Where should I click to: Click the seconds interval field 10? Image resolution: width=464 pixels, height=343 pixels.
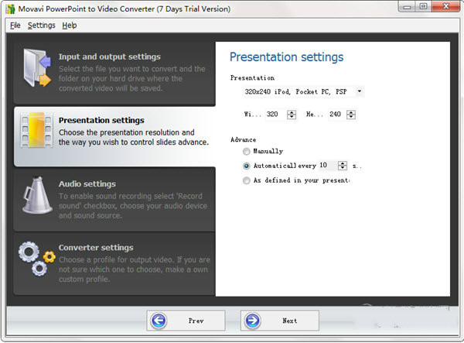pyautogui.click(x=328, y=165)
